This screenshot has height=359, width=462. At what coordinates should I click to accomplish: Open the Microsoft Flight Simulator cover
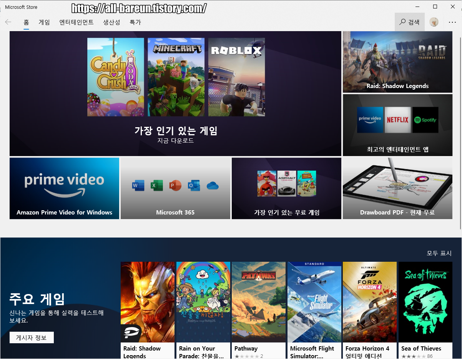(x=314, y=302)
